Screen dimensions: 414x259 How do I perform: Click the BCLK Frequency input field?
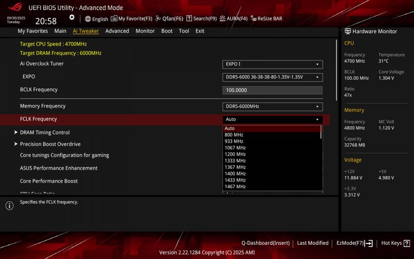coord(273,90)
